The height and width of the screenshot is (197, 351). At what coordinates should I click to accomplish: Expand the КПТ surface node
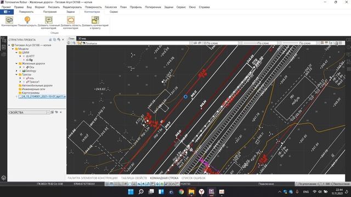click(x=20, y=56)
